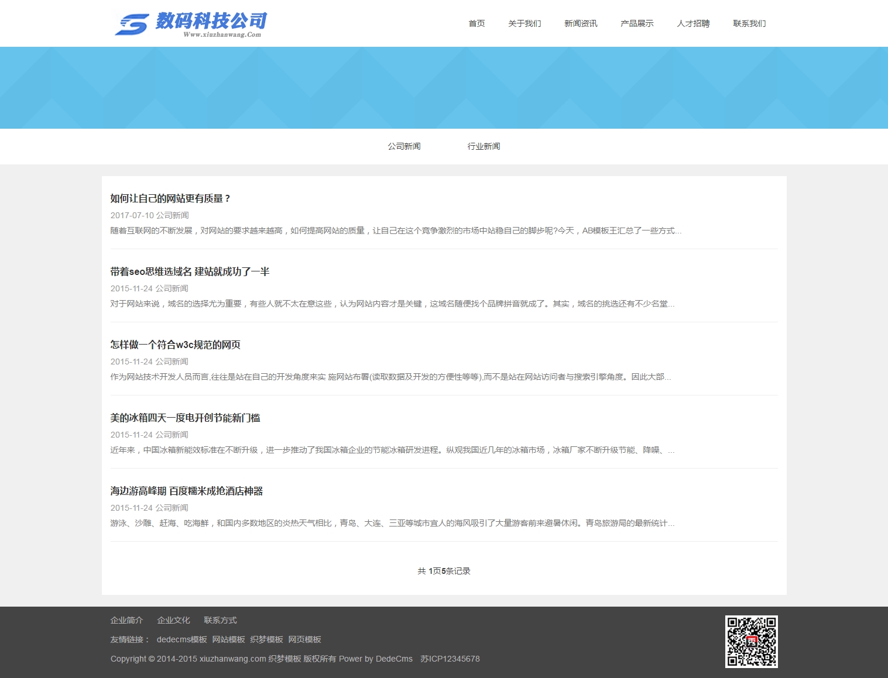
Task: Open the 首页 navigation menu item
Action: tap(476, 23)
